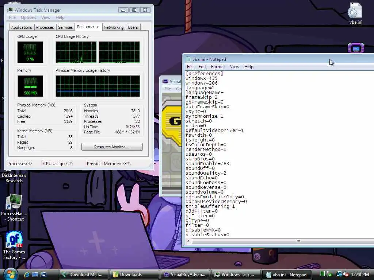Viewport: 374px width, 280px height.
Task: Click the Notepad title bar icon
Action: [x=188, y=59]
